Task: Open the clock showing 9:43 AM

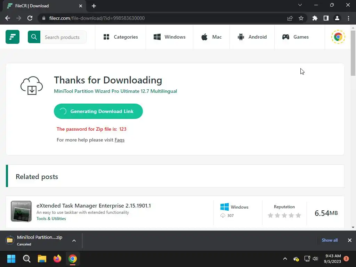Action: (332, 259)
